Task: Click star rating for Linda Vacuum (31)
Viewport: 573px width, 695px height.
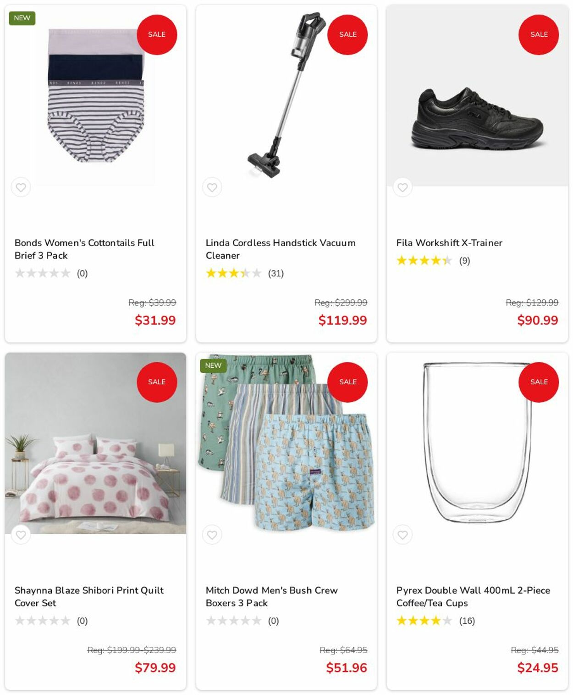Action: pos(234,274)
